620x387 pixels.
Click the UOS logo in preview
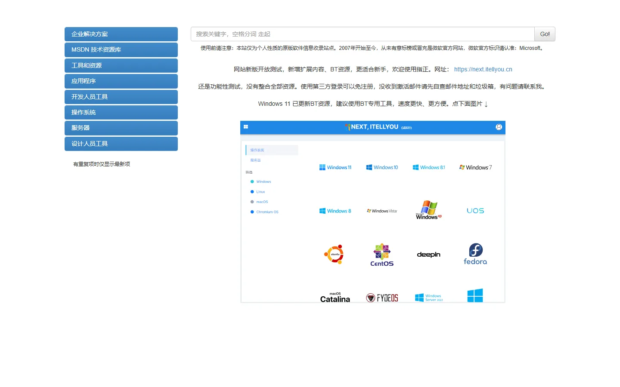click(x=475, y=211)
